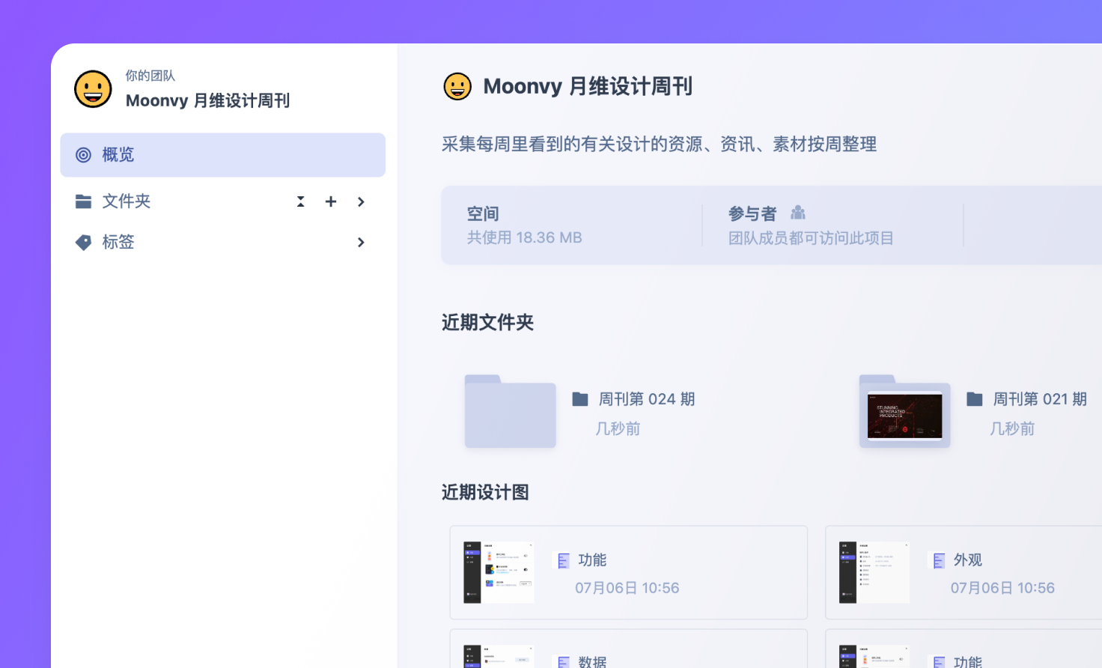The image size is (1102, 668).
Task: Click the folder icon beside 文件夹
Action: click(x=83, y=201)
